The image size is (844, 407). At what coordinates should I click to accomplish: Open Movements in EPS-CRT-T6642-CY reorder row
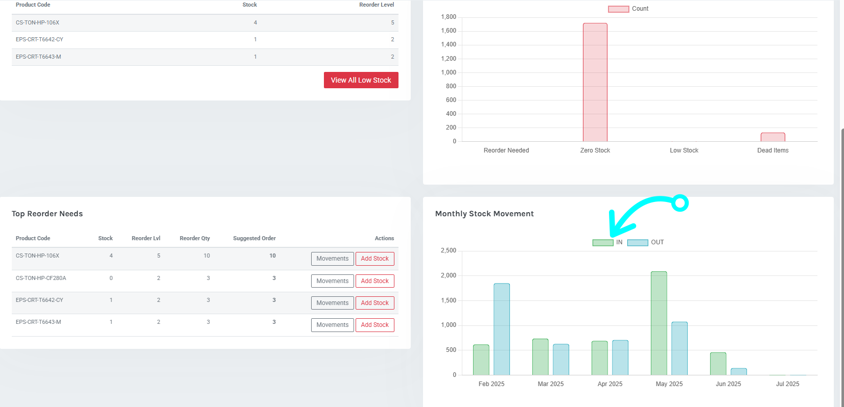click(x=332, y=303)
